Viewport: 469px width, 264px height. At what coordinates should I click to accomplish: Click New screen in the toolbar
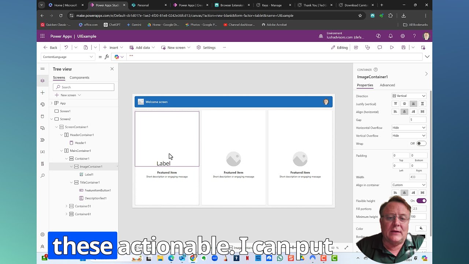[176, 47]
